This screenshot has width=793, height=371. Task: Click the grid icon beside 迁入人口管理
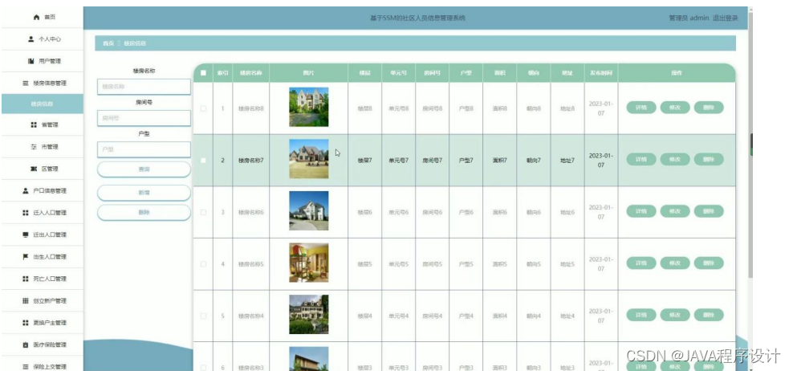[26, 213]
